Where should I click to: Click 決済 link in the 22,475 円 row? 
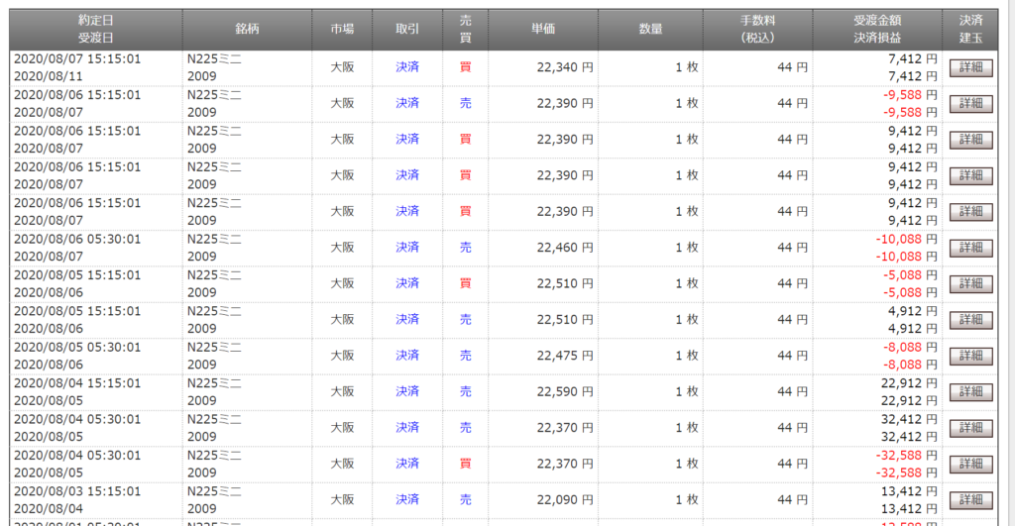pos(407,356)
